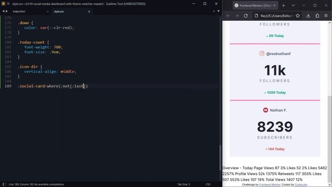Click the browser scrollbar down arrow
Image resolution: width=332 pixels, height=187 pixels.
(330, 184)
